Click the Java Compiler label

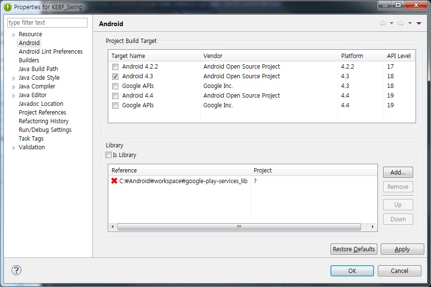37,86
